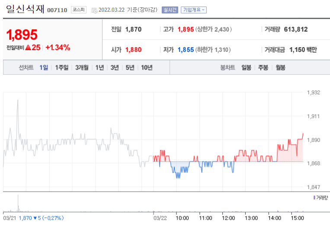Click the 12:00 time axis label
This screenshot has width=330, height=227.
[x=228, y=218]
